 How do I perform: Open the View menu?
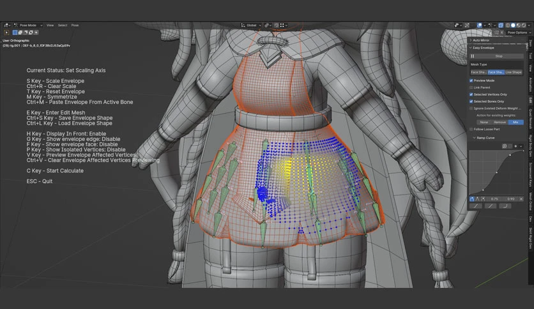point(50,25)
